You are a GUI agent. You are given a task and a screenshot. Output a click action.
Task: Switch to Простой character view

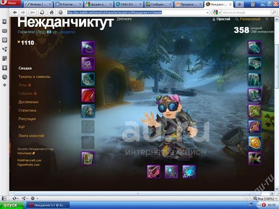tap(221, 19)
